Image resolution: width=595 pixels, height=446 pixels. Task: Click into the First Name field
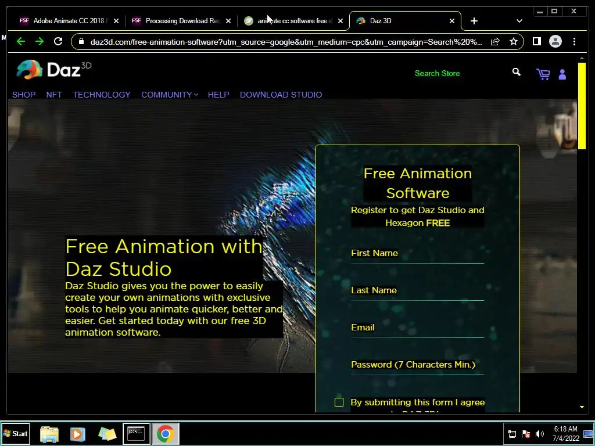[417, 254]
